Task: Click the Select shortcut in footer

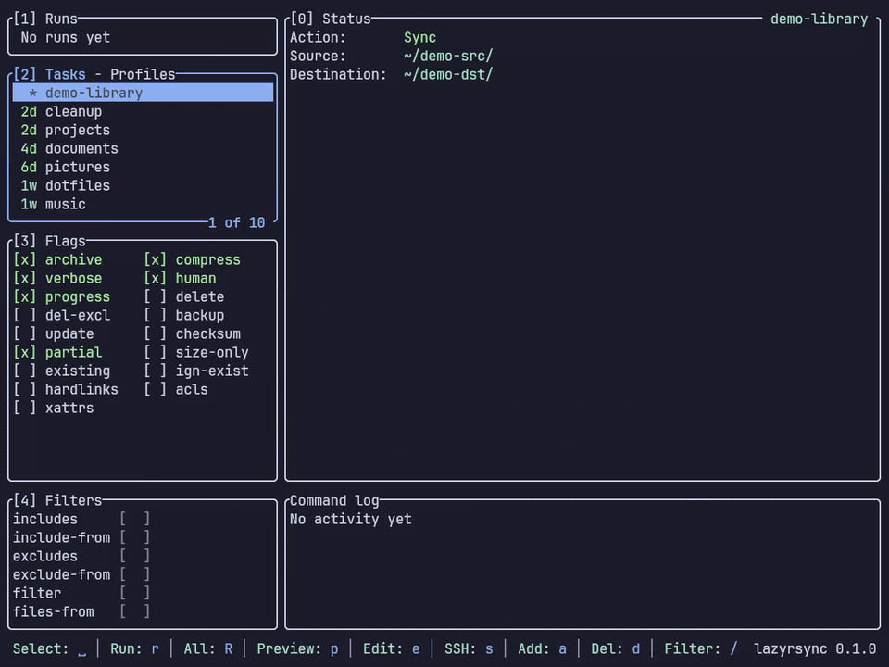Action: click(50, 648)
